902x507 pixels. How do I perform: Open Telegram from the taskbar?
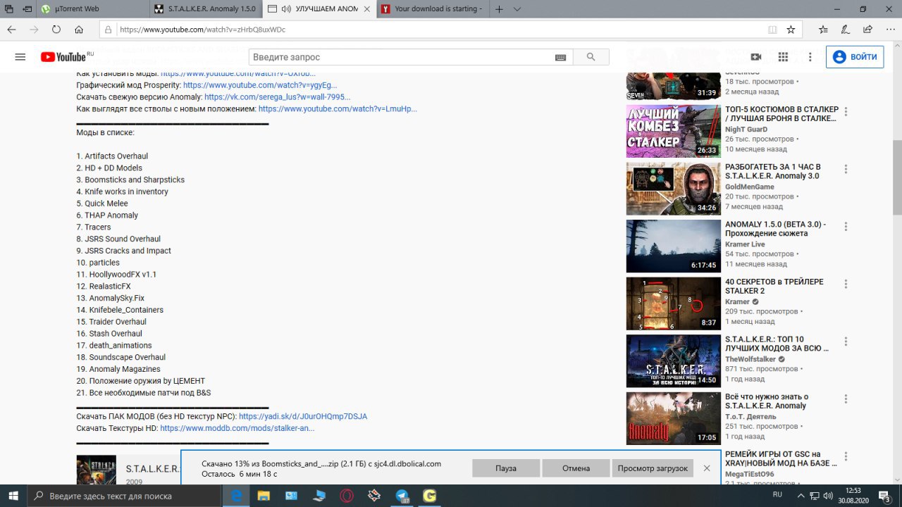(x=402, y=496)
